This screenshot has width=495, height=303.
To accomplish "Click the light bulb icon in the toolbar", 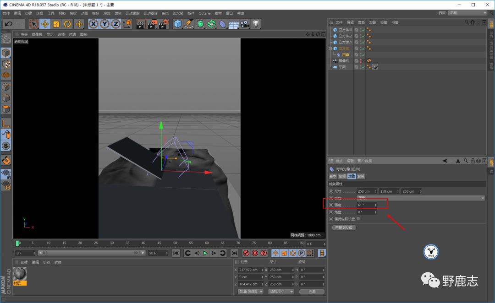I will tap(256, 24).
